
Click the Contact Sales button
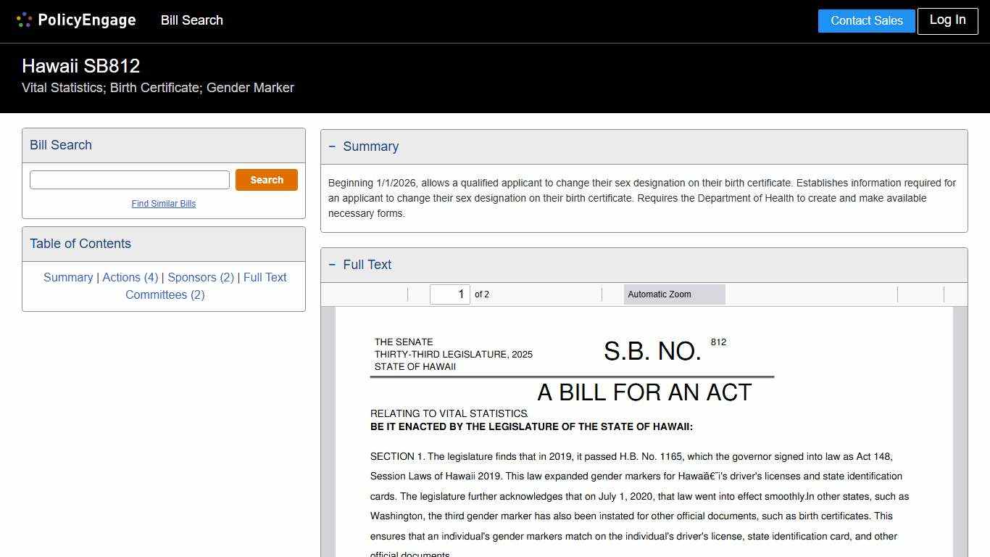(x=866, y=21)
